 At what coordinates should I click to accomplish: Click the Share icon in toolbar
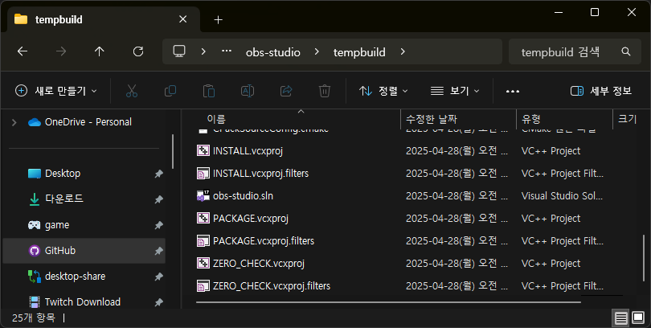point(286,91)
